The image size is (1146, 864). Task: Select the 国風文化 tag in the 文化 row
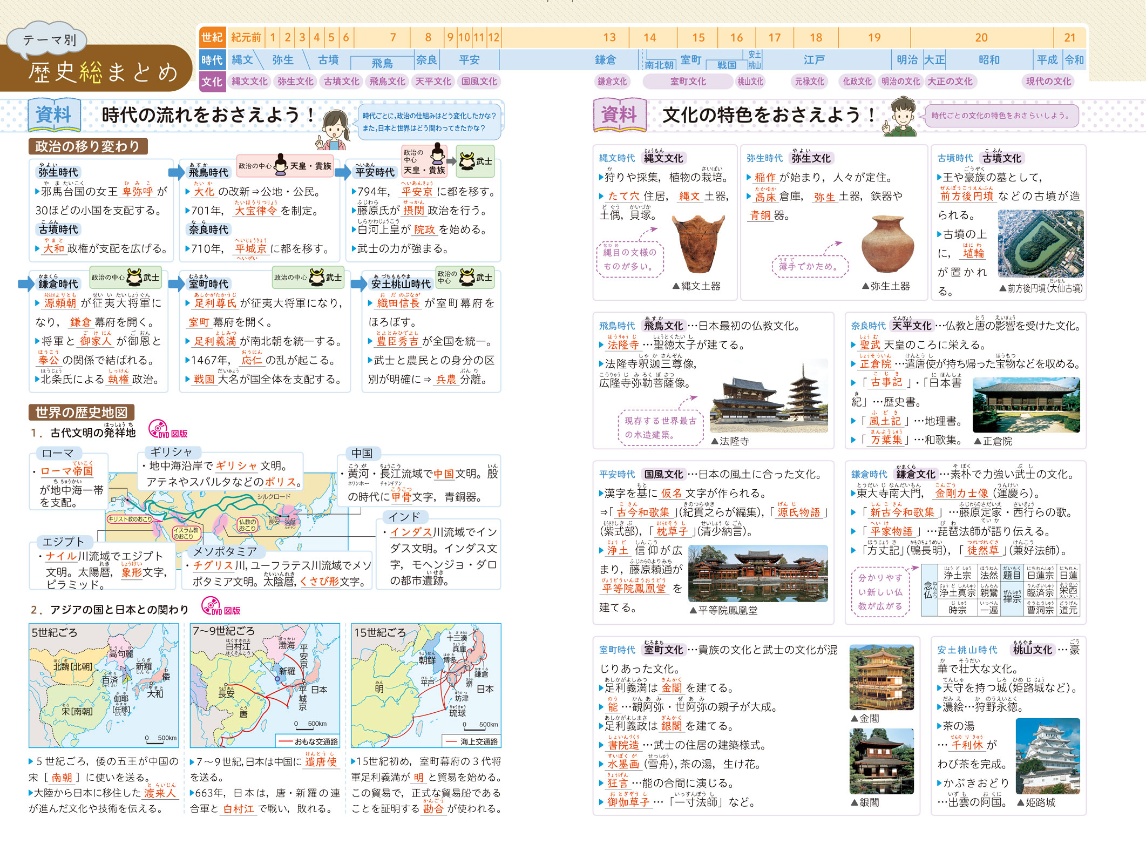tap(479, 82)
